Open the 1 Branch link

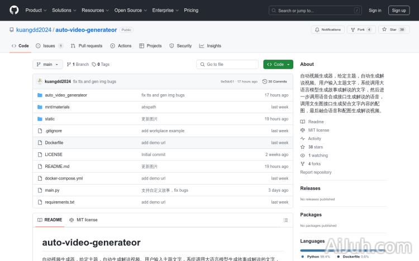point(78,65)
